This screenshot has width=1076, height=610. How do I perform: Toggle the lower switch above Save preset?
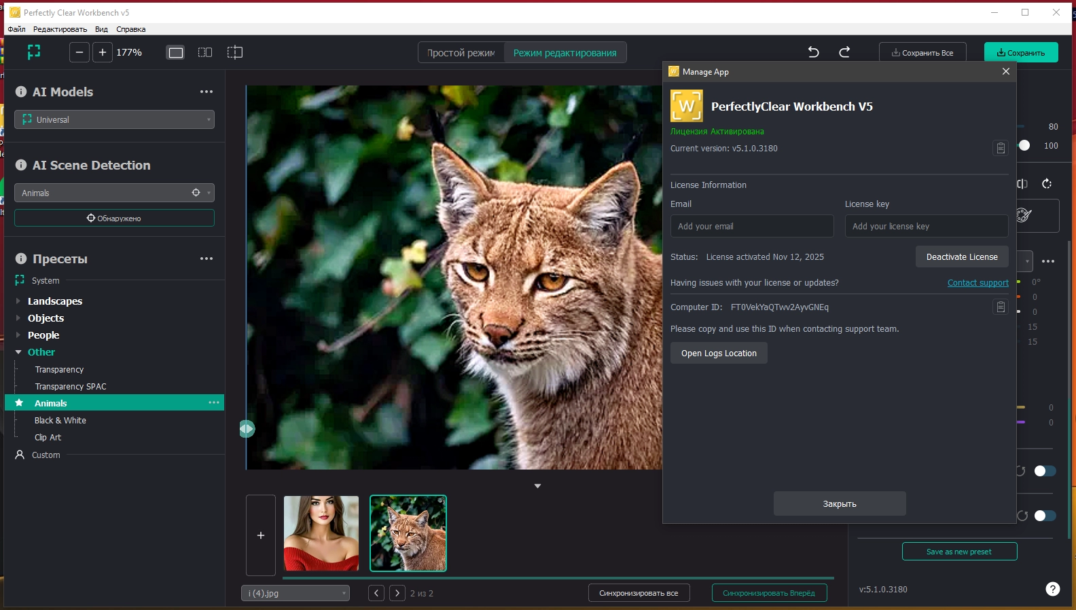click(x=1045, y=516)
